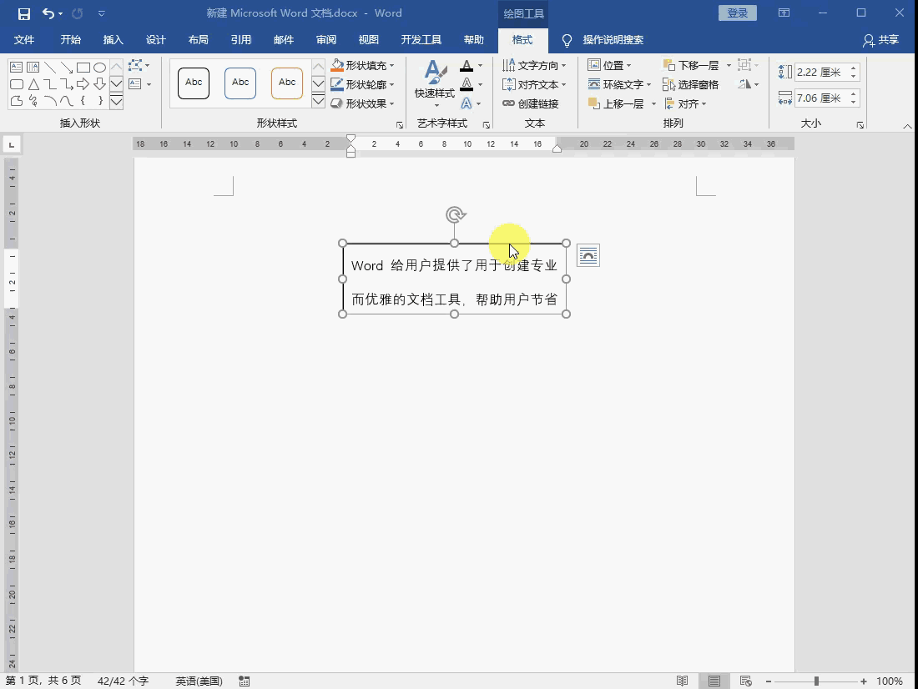Click 创建链接 link text boxes button

pos(531,103)
